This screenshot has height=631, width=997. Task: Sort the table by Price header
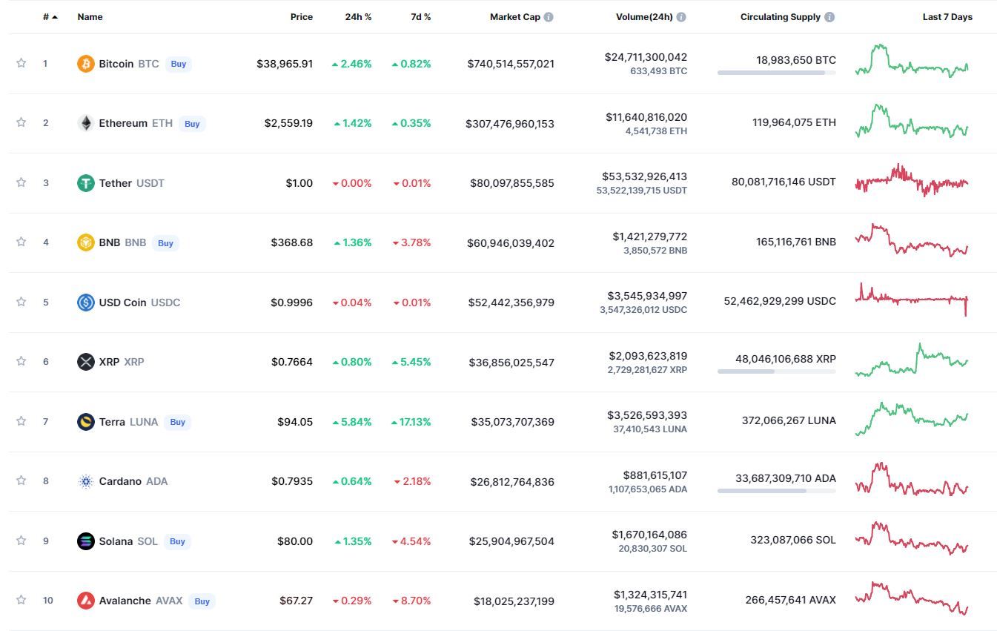point(301,17)
